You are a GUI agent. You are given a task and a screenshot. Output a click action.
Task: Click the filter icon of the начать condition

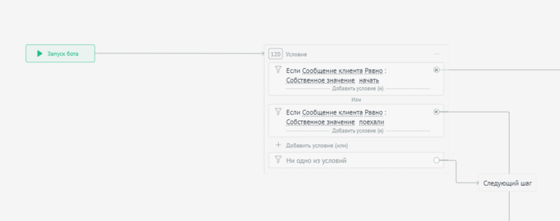(x=278, y=70)
